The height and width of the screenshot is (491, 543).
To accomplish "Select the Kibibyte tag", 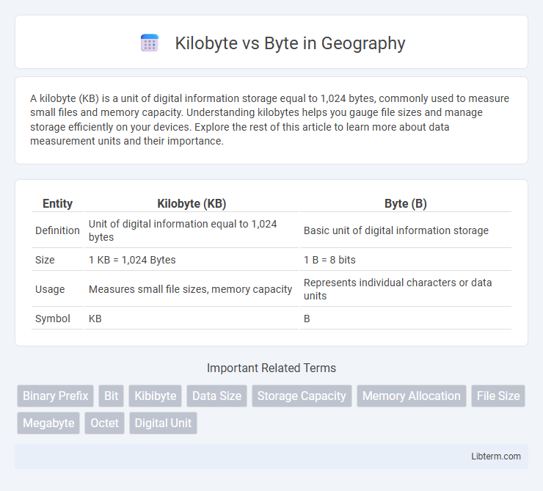I will tap(155, 396).
